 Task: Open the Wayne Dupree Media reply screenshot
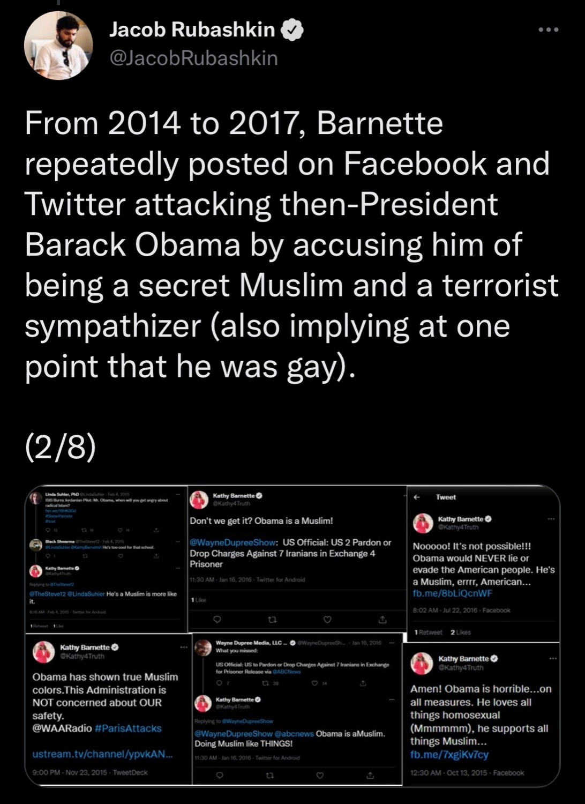[x=297, y=709]
